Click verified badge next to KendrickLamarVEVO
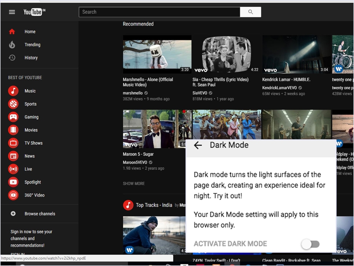The image size is (354, 266). pos(300,88)
